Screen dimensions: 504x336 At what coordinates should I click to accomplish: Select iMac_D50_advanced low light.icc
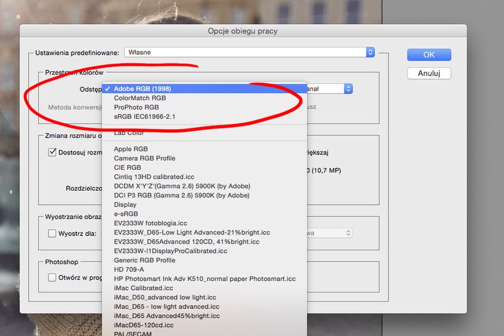coord(204,297)
